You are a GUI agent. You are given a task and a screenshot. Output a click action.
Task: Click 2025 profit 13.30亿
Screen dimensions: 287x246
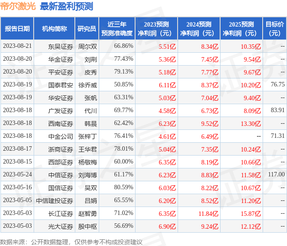click(251, 124)
